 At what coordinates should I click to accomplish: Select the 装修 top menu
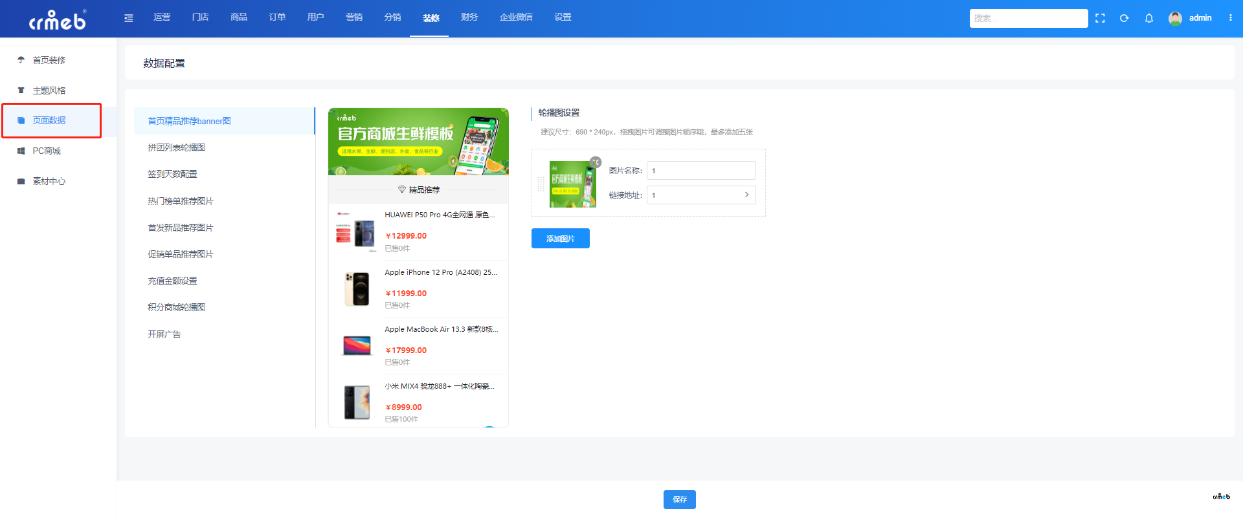431,18
